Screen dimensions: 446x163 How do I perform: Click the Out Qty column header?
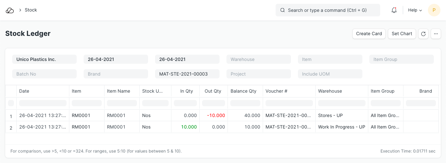click(x=213, y=91)
